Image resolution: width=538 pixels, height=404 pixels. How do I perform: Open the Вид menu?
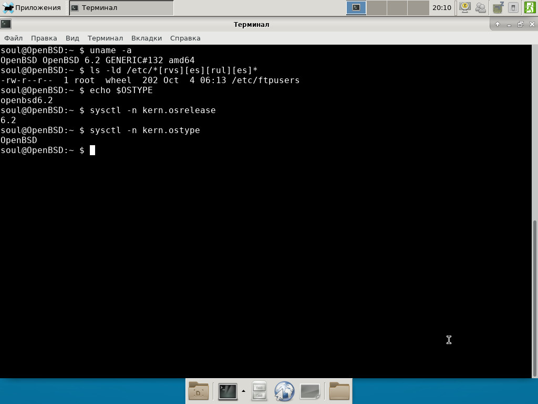coord(73,38)
